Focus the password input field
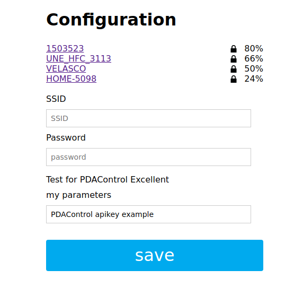Viewport: 294px width, 287px height. (148, 157)
